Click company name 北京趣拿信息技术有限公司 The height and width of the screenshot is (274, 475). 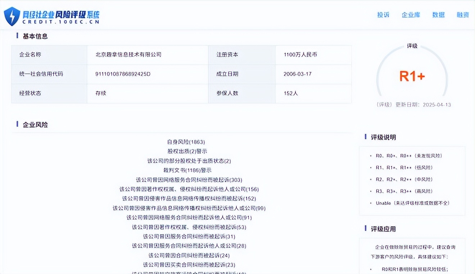click(128, 55)
